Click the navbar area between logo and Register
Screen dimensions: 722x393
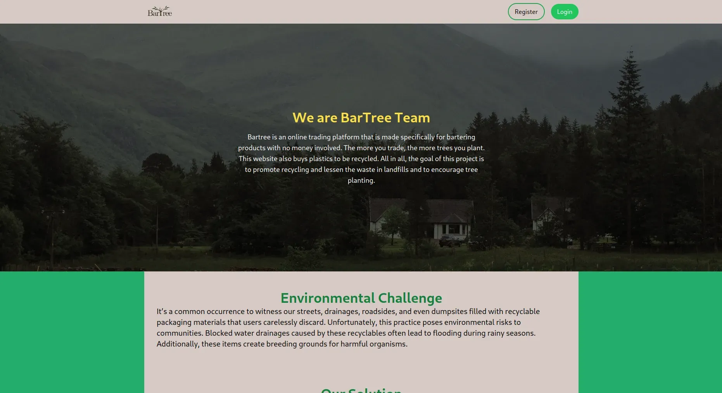click(349, 11)
